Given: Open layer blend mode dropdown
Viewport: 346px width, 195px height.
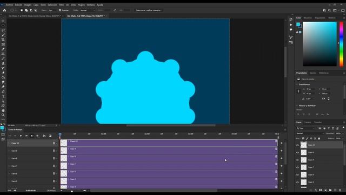Looking at the screenshot, I should point(310,133).
